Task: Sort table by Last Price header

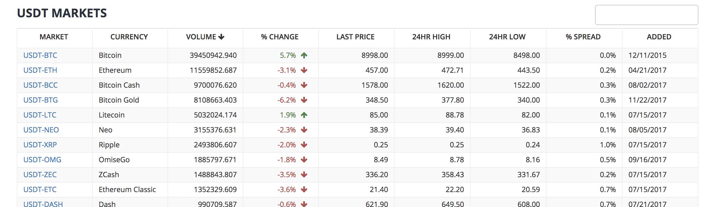Action: (x=355, y=37)
